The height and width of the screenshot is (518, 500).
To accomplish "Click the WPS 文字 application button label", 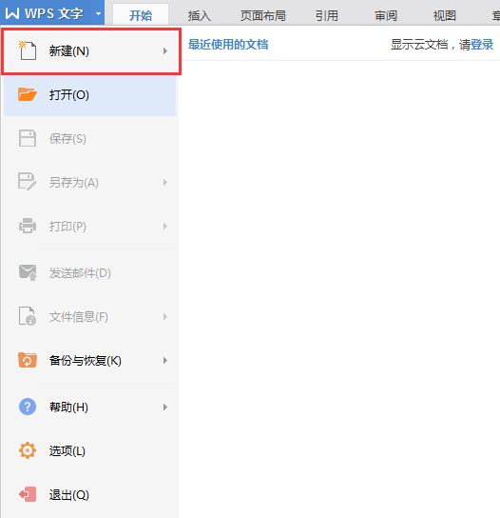I will click(54, 13).
